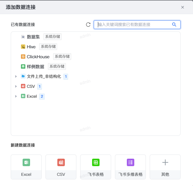Click the search magnifier icon
The image size is (193, 186).
tap(174, 25)
